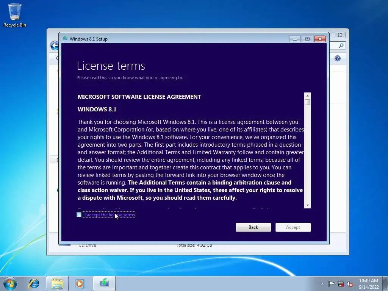Click the Show desktop button
Image resolution: width=388 pixels, height=291 pixels.
[385, 283]
